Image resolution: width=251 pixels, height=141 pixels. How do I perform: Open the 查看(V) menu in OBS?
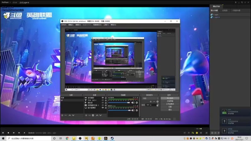[x=78, y=25]
